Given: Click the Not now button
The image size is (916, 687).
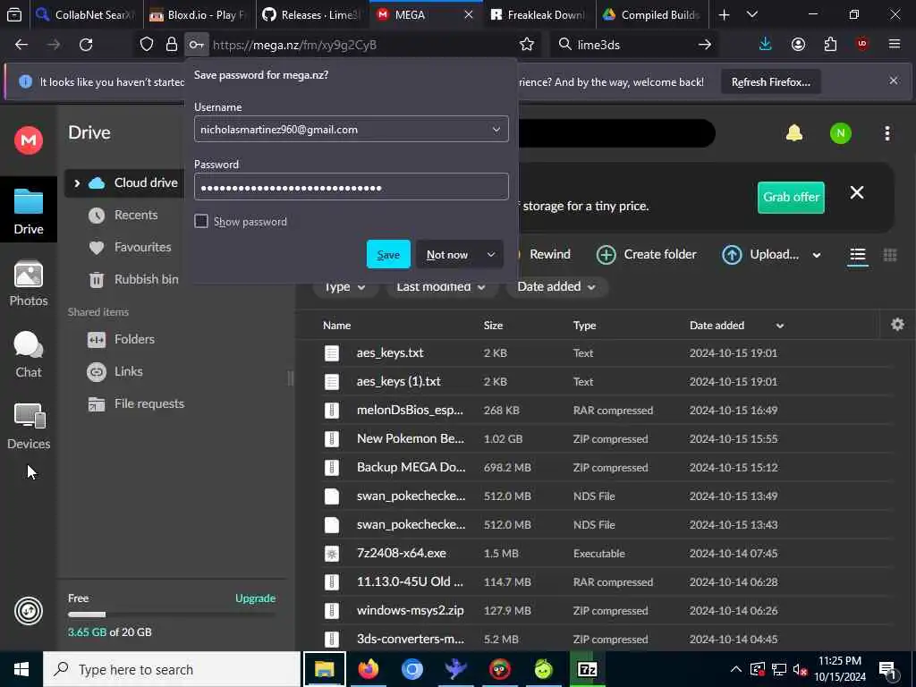Looking at the screenshot, I should pyautogui.click(x=447, y=254).
